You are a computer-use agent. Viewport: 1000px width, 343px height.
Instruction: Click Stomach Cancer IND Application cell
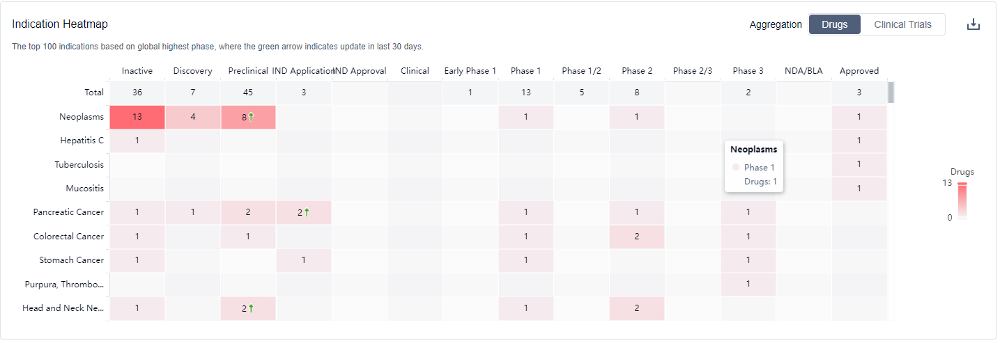point(304,260)
